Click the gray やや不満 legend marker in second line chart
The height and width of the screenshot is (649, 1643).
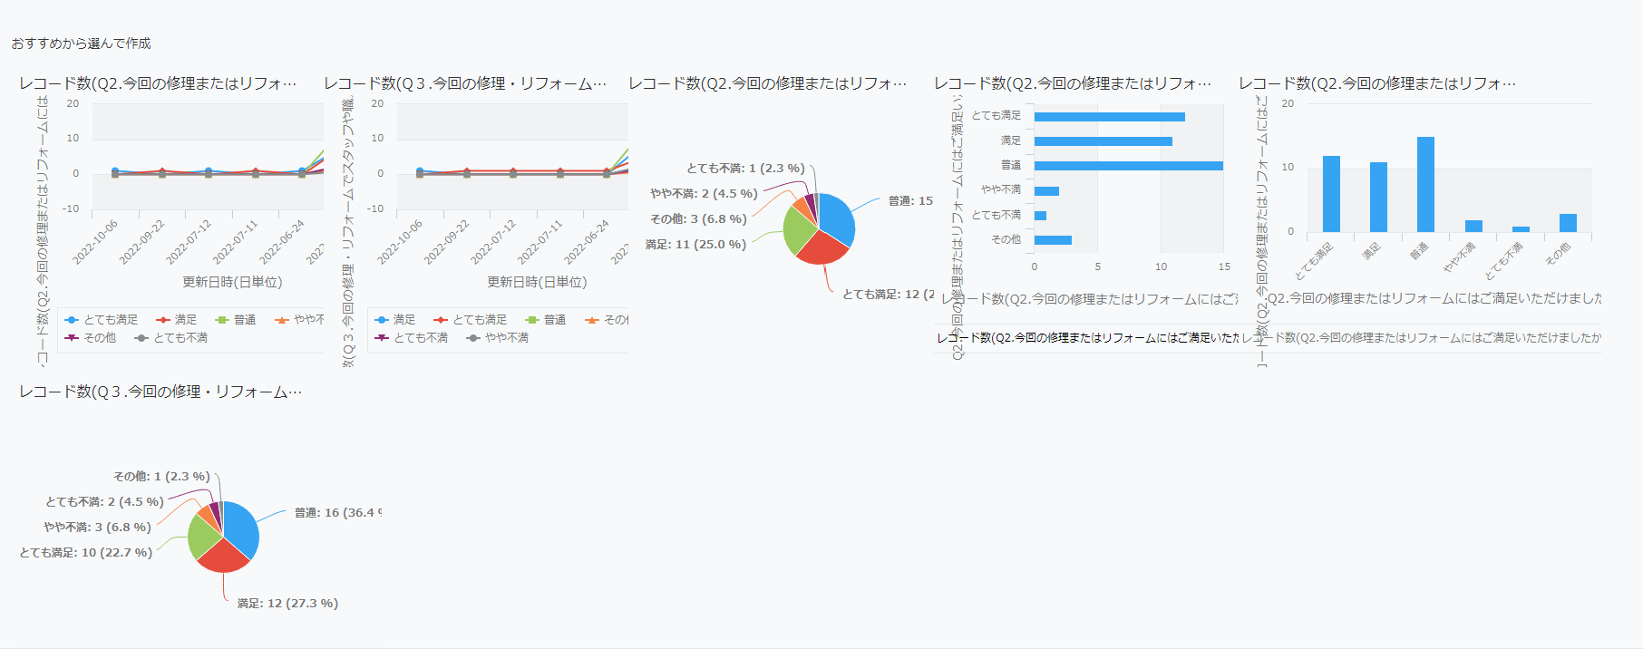pos(473,338)
